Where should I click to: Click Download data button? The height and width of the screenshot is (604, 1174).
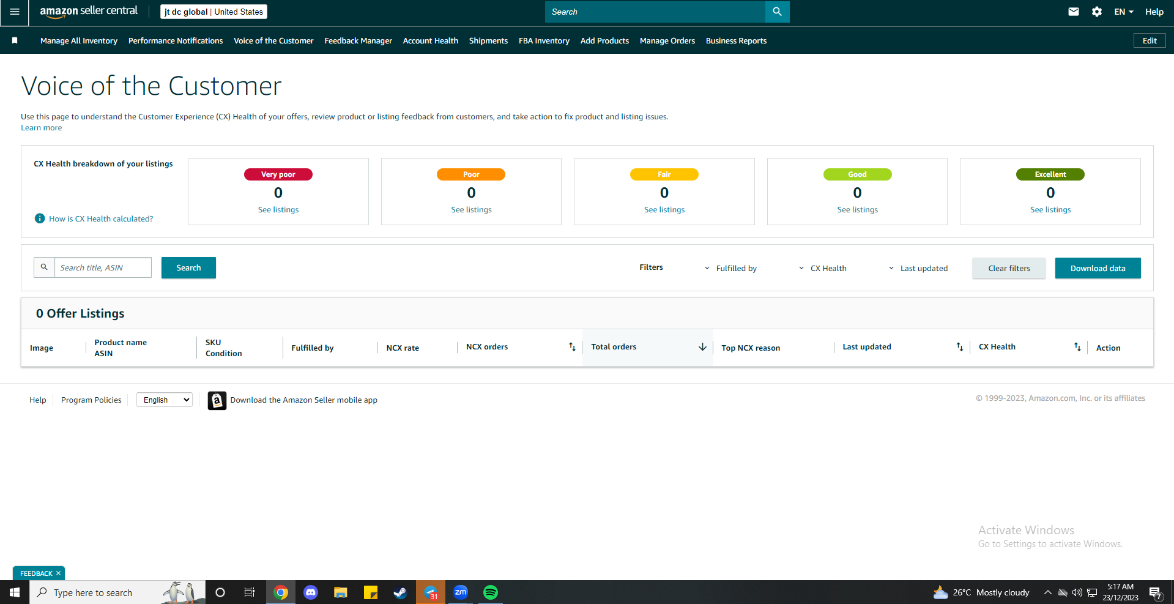pyautogui.click(x=1098, y=268)
